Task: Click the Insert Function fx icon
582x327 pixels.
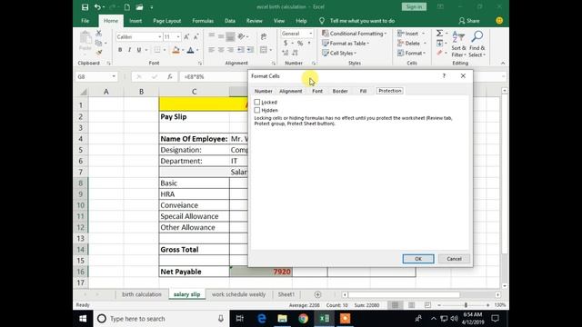Action: [170, 76]
